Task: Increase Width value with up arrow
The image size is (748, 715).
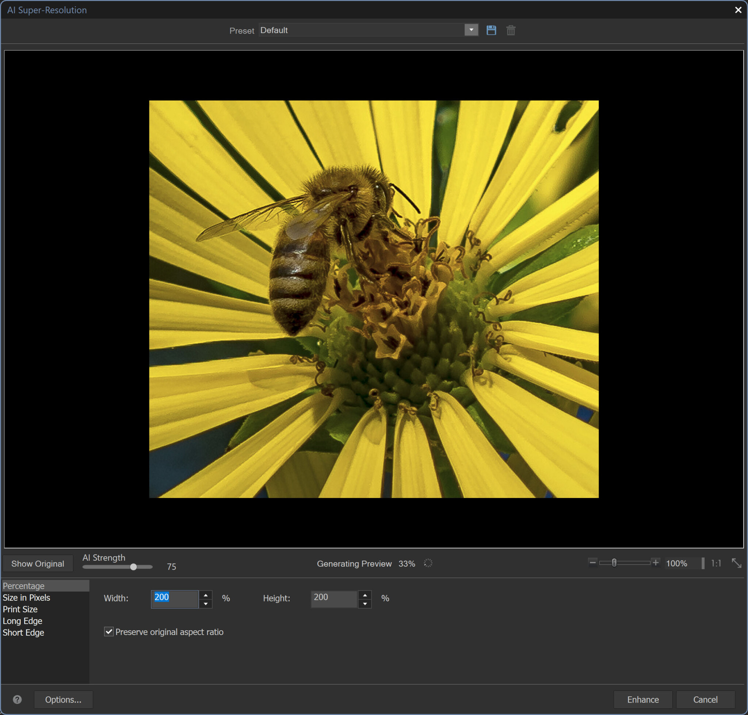Action: (x=206, y=595)
